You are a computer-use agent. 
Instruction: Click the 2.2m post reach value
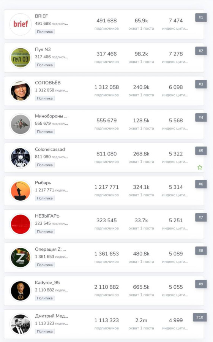click(141, 320)
